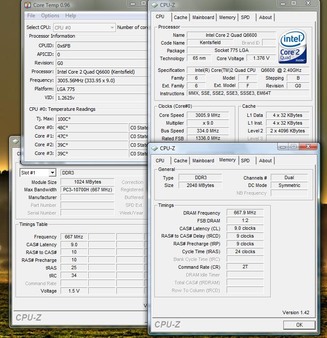The image size is (327, 338).
Task: Click Max Bandwidth value PC3-10700H (667 MHz)
Action: [x=87, y=190]
